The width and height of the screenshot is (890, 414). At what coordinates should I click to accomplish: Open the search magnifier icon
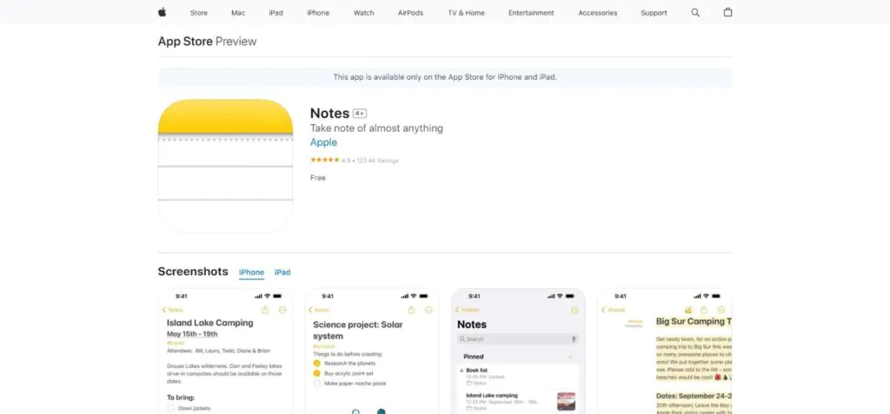point(695,12)
